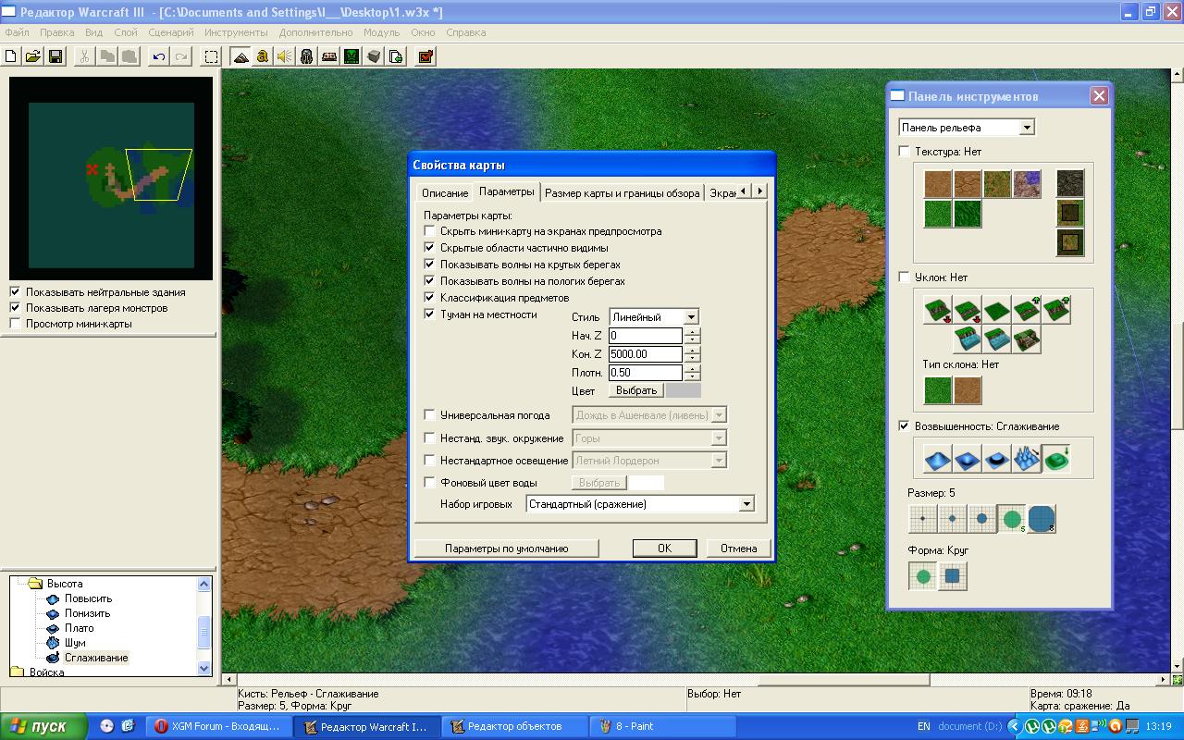This screenshot has width=1184, height=740.
Task: Toggle 'Показывать лагеря монстров' checkbox
Action: (x=15, y=308)
